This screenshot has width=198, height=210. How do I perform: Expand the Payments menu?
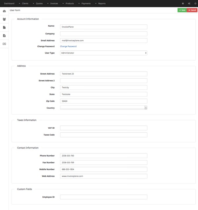[84, 4]
